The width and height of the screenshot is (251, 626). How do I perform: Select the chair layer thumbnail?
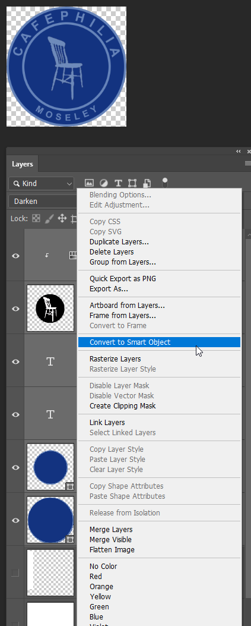[x=50, y=308]
